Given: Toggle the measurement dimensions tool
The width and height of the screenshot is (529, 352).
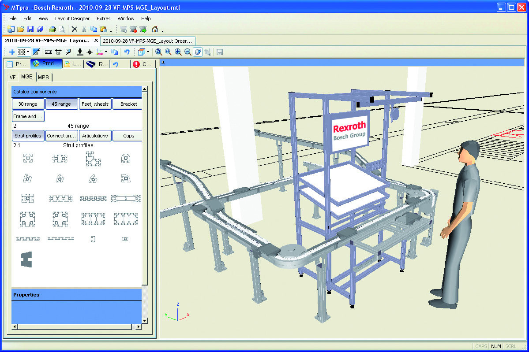Looking at the screenshot, I should pos(58,52).
